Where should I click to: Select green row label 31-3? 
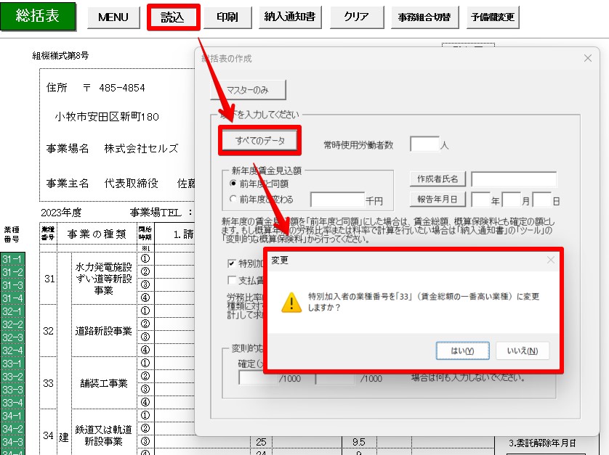coord(12,285)
